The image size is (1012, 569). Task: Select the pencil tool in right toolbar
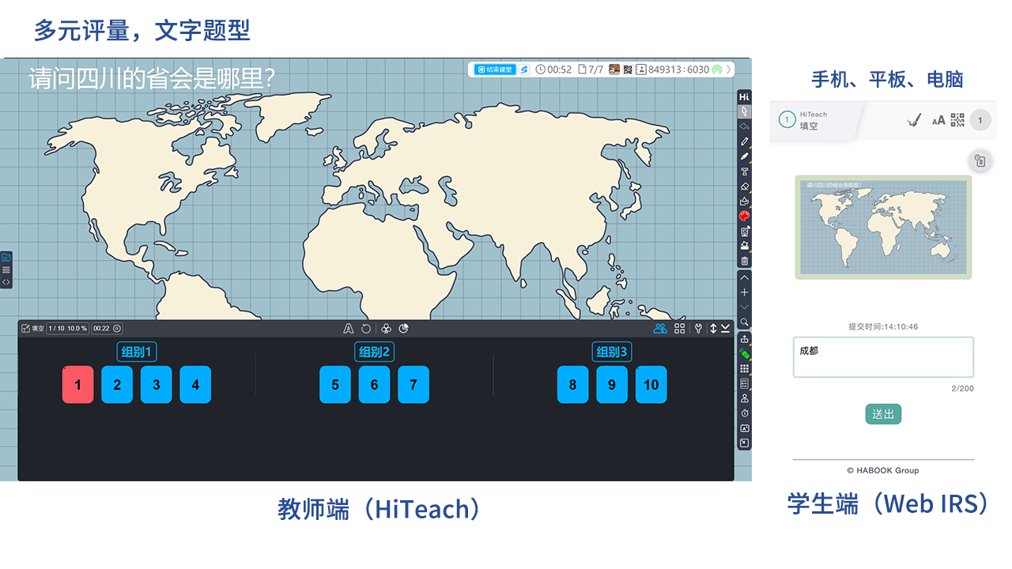[x=744, y=141]
